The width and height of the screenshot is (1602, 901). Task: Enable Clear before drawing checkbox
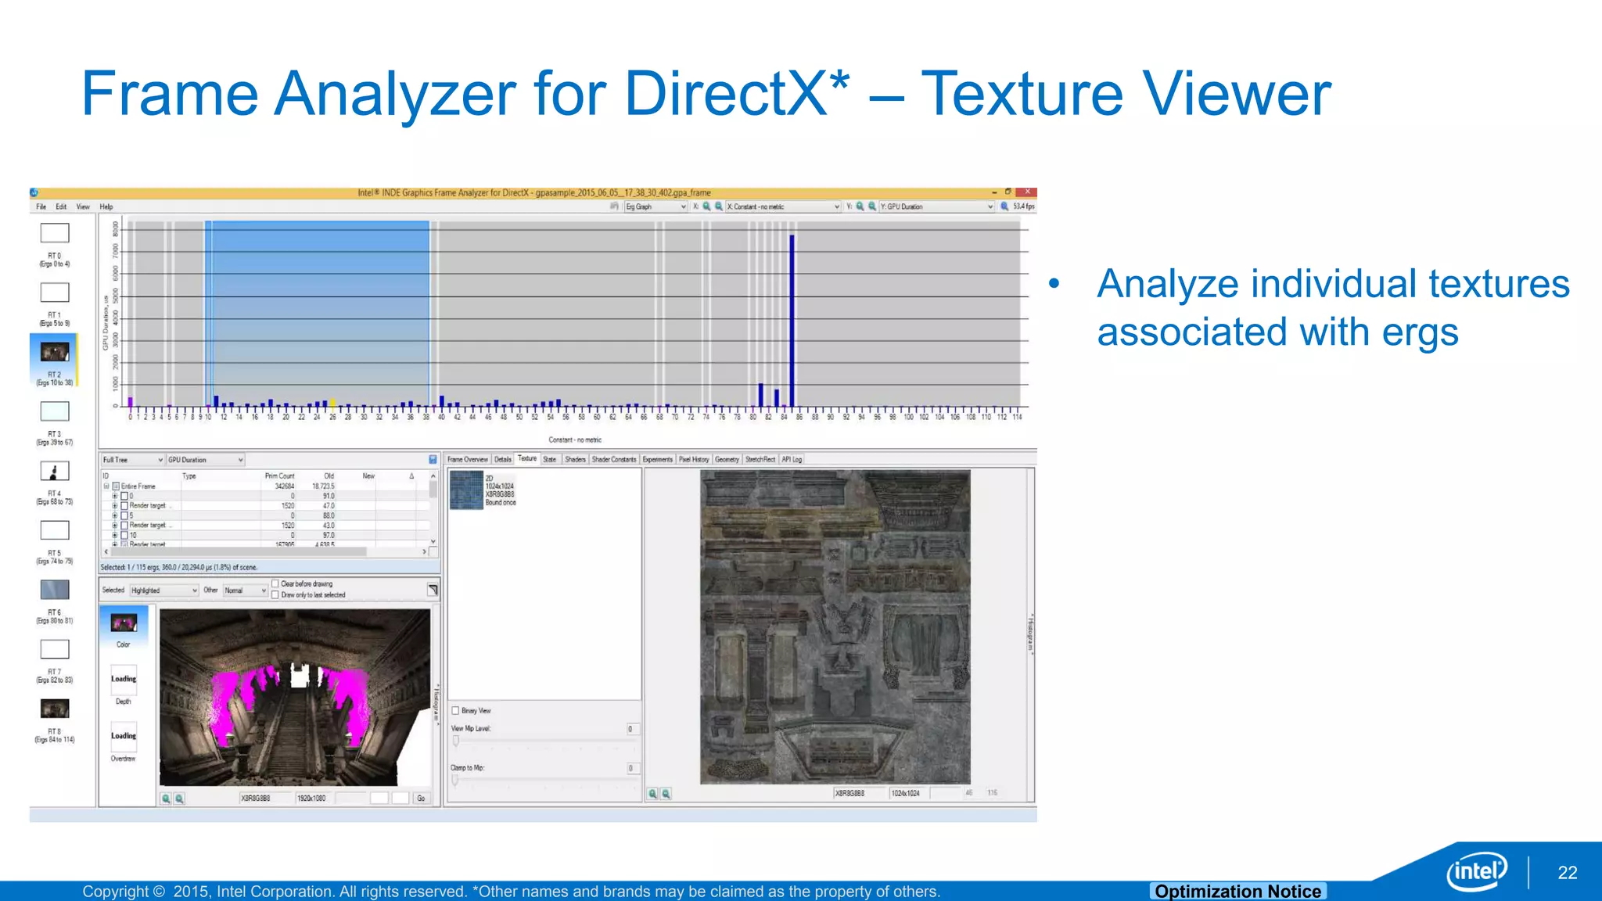pyautogui.click(x=275, y=583)
